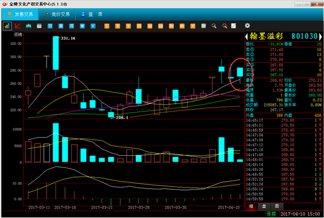Click the 登录 login button
This screenshot has height=218, width=324.
pos(92,14)
